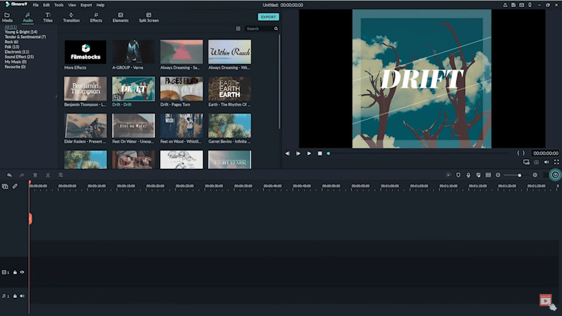Open the grid view selector beside search
Image resolution: width=562 pixels, height=316 pixels.
click(x=238, y=28)
